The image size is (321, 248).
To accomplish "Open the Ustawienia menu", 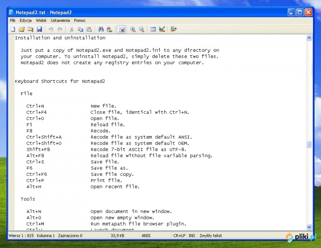I will (60, 20).
